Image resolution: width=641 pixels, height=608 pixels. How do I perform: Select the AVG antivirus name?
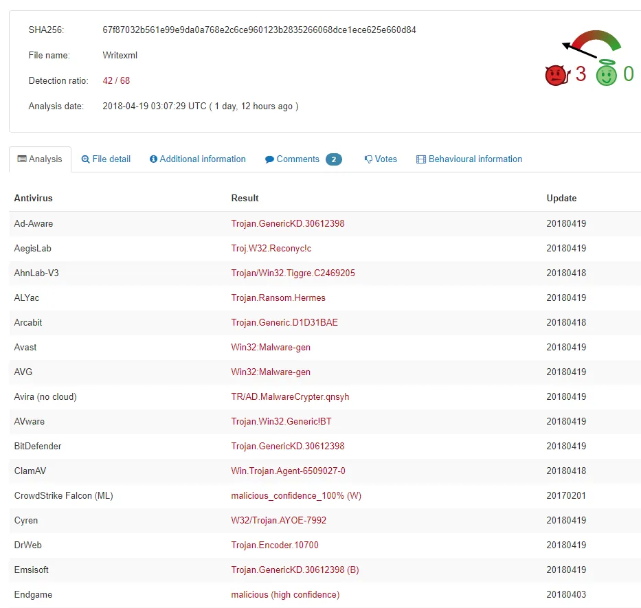[23, 372]
